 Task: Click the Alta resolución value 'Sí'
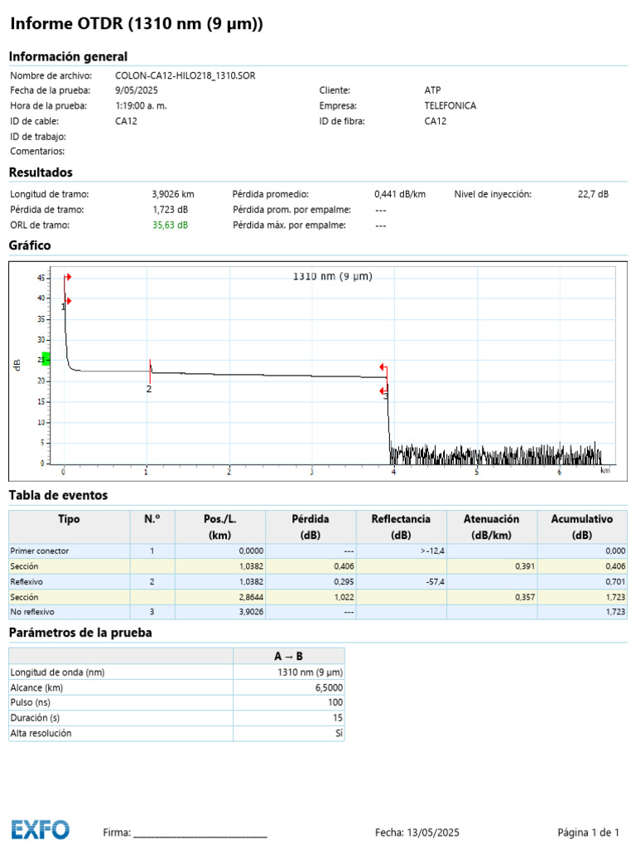click(x=339, y=733)
